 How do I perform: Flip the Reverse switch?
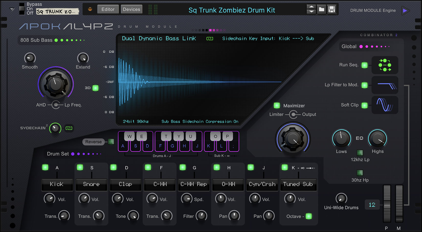coord(111,142)
